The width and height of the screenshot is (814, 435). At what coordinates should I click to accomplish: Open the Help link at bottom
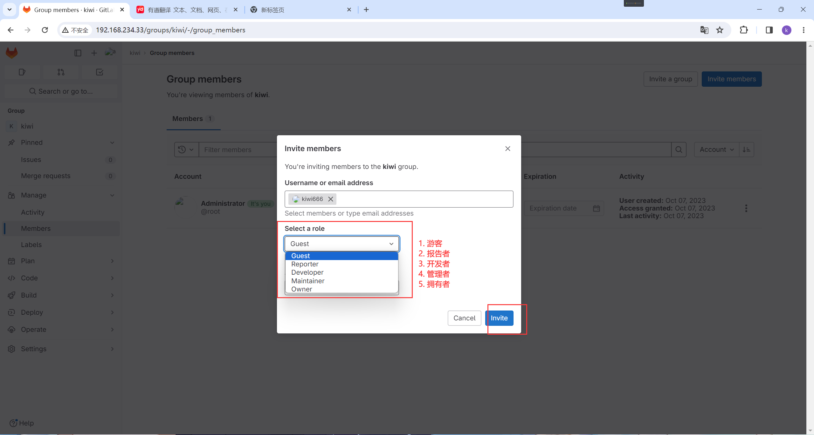[x=22, y=423]
